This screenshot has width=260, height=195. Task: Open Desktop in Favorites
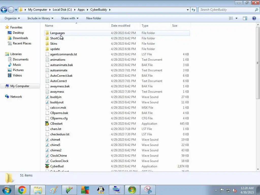coord(18,33)
